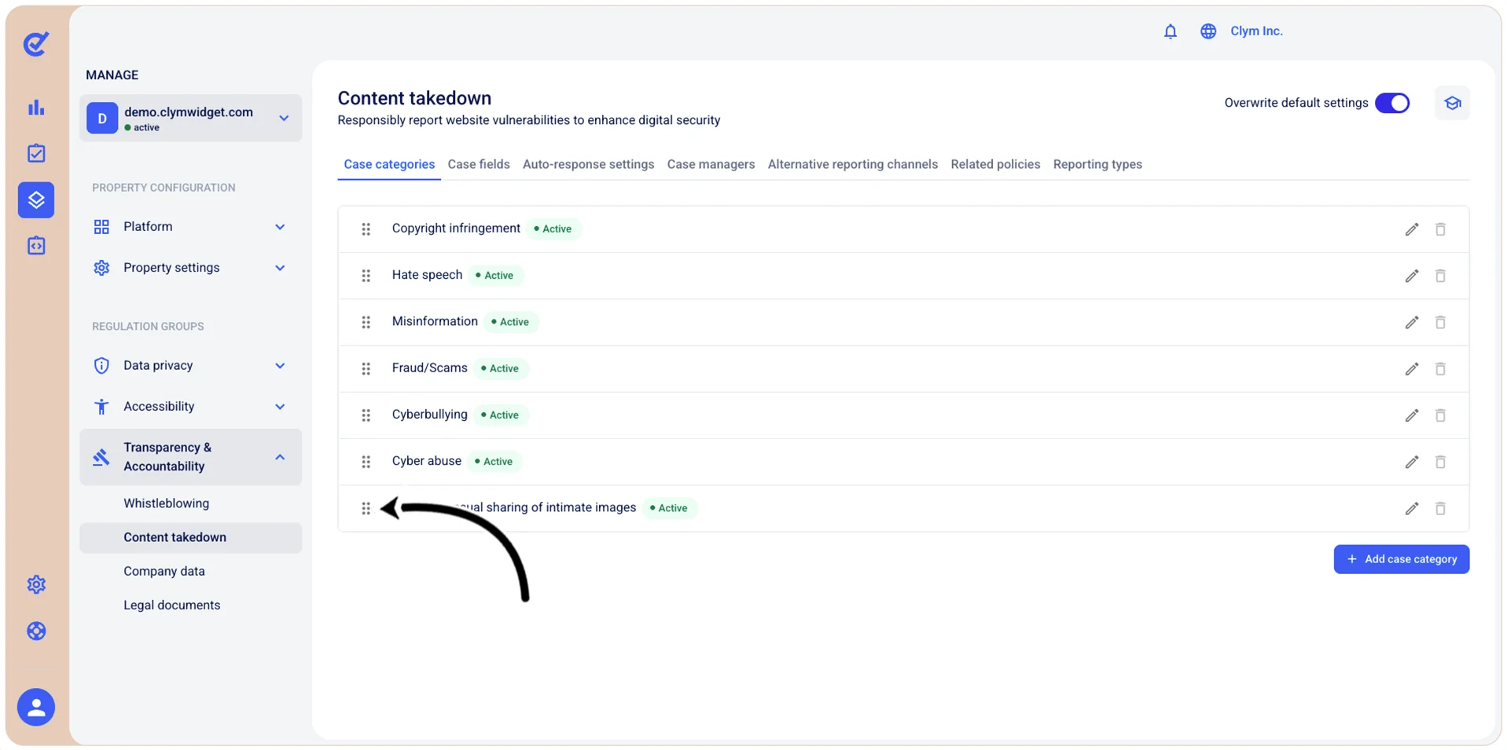
Task: Open the support lifebuoy icon
Action: click(36, 631)
